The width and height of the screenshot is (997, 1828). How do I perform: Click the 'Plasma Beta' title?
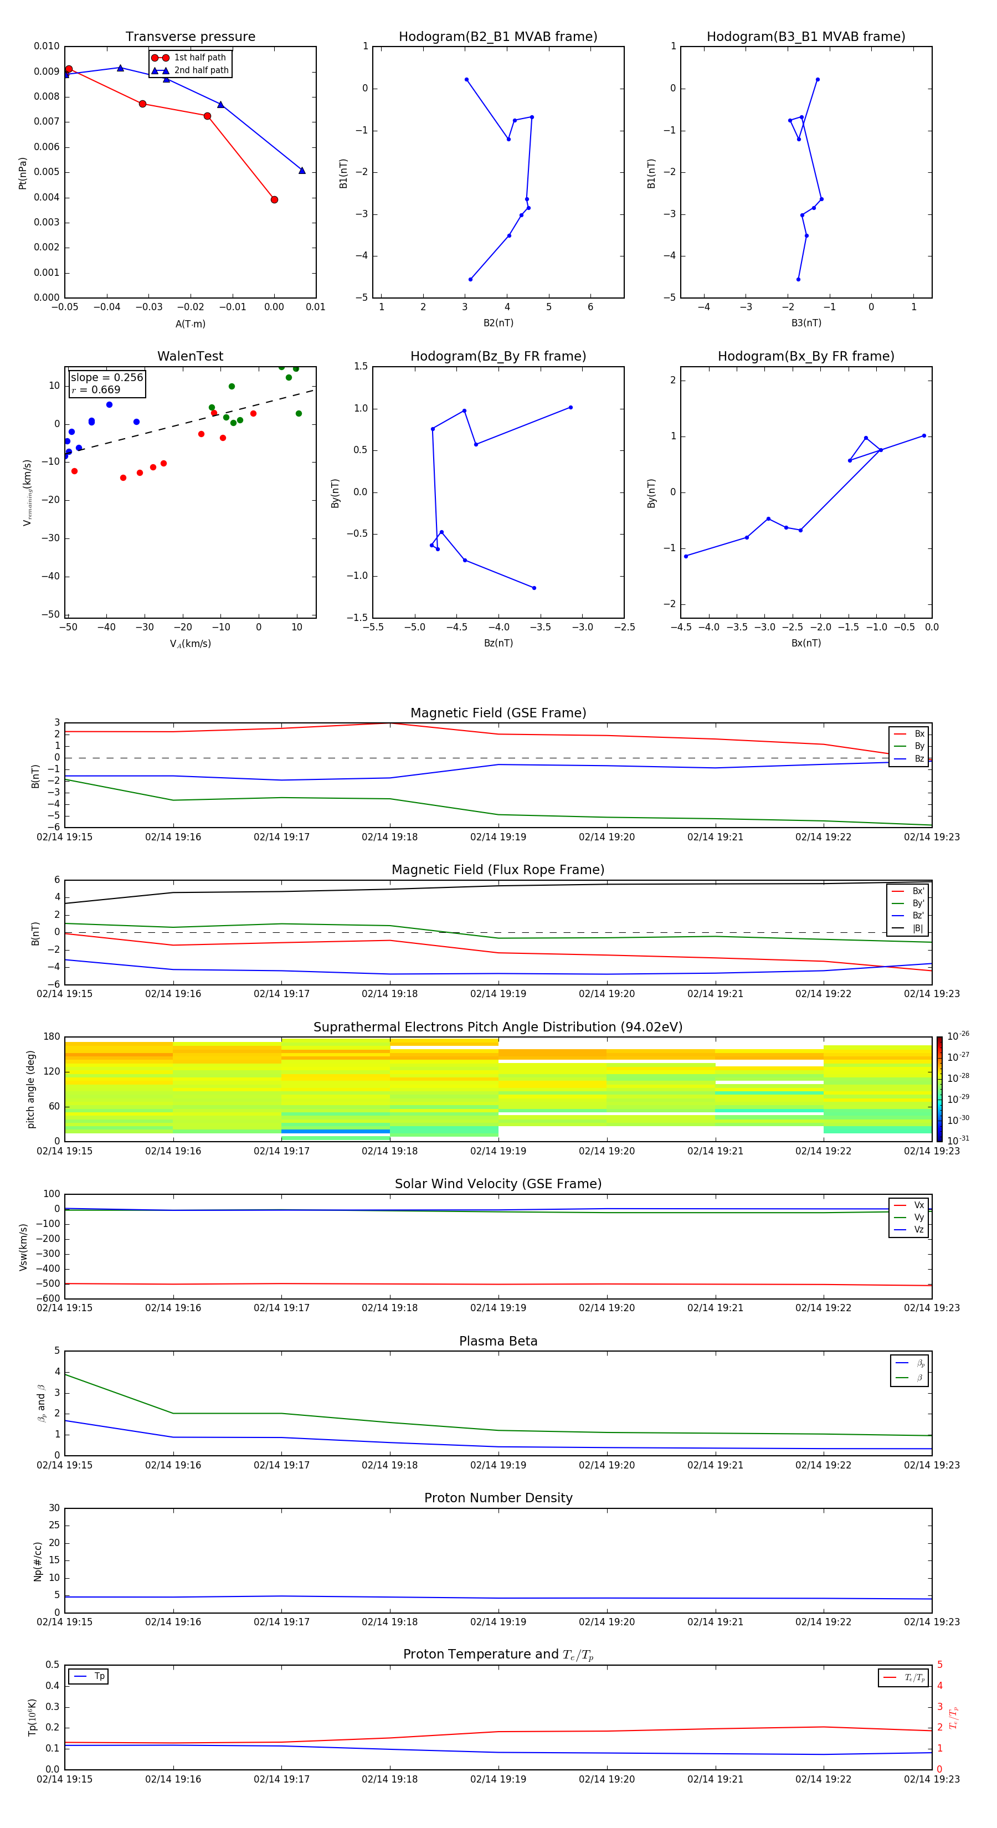pyautogui.click(x=498, y=1341)
